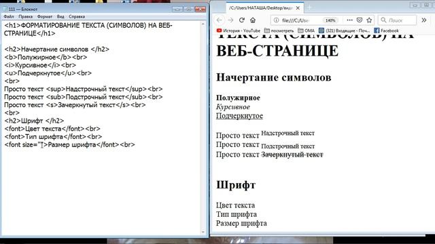Click the <s>Зачеркнутый текст line in Notepad

(75, 105)
